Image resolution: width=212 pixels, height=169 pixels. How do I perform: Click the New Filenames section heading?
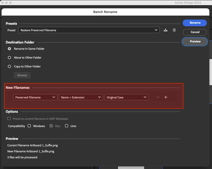(x=17, y=87)
